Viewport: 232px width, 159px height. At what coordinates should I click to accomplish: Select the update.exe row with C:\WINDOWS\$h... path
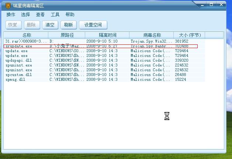(104, 56)
